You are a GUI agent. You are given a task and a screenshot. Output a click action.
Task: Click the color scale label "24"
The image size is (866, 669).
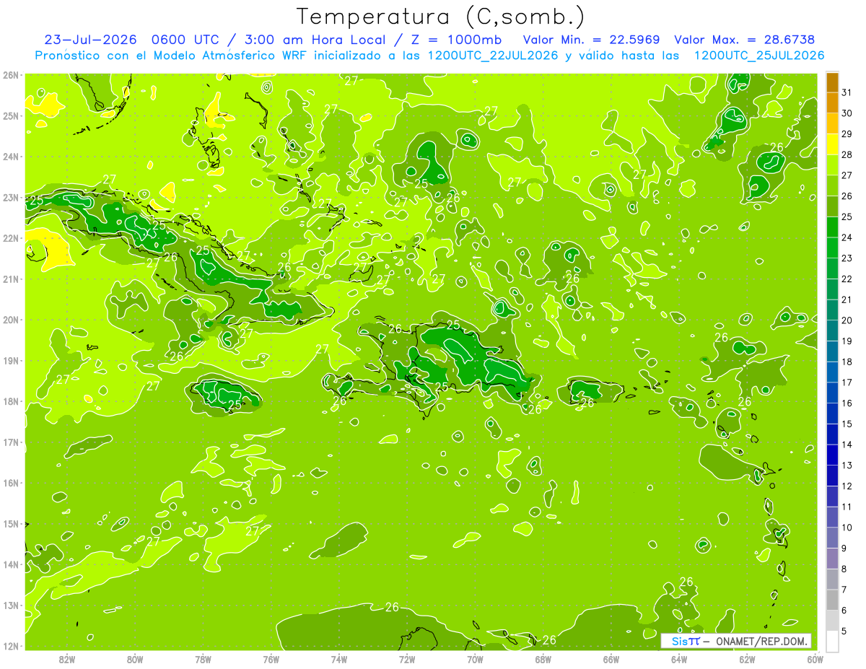[847, 237]
